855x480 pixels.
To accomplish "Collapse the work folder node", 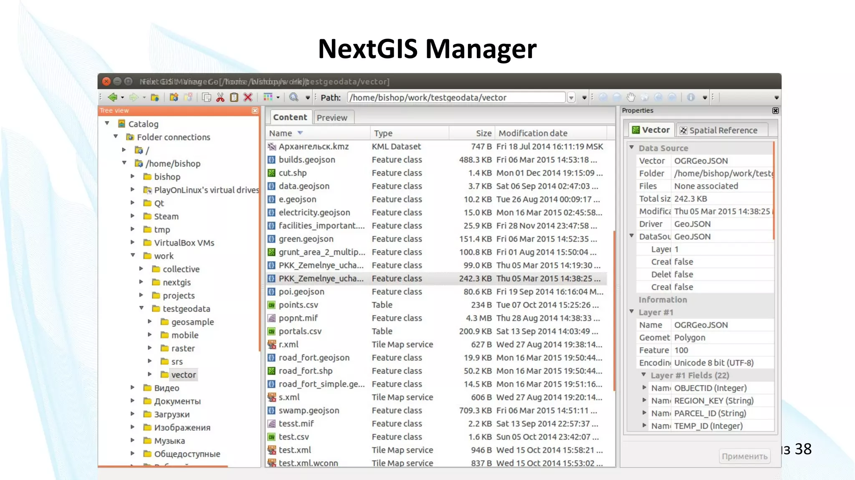I will [x=133, y=255].
